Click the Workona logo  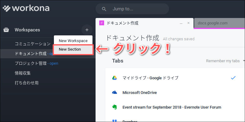[26, 9]
